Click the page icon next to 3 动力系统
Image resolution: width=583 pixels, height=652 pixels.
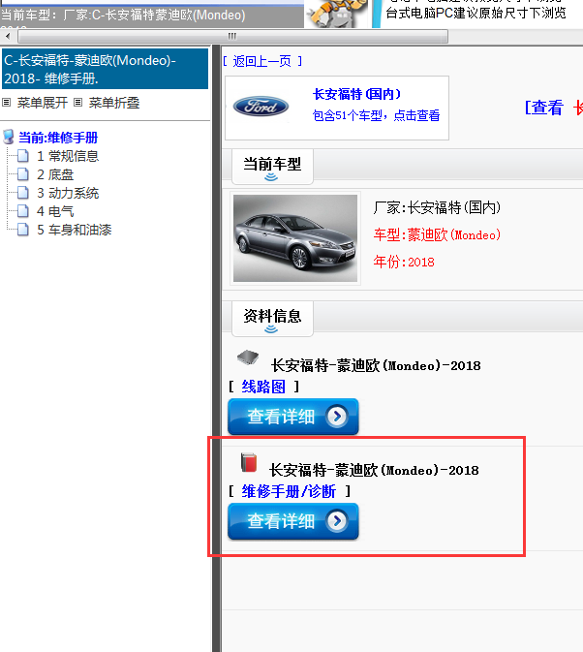click(23, 193)
